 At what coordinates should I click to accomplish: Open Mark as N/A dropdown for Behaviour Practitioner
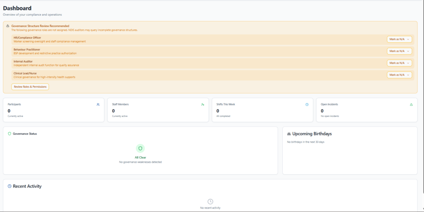[x=399, y=51]
